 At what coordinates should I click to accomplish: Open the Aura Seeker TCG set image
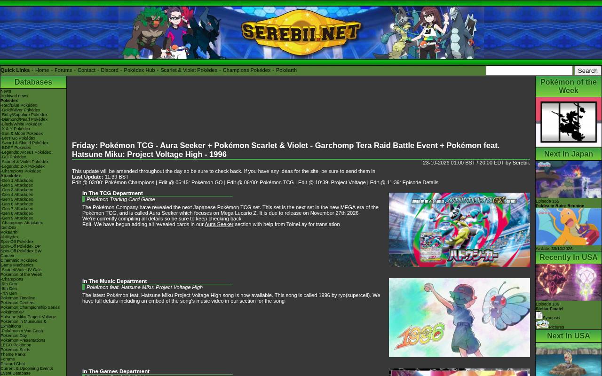459,230
